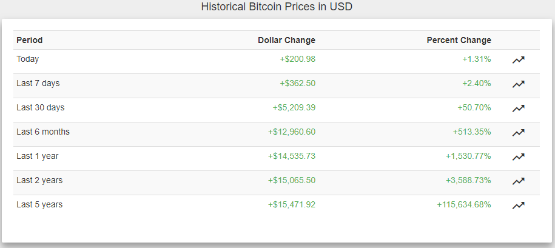Open the Last 6 months trend icon
555x248 pixels.
coord(518,132)
